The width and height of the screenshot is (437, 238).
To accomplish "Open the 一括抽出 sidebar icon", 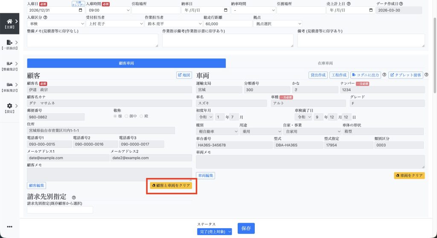I will [9, 44].
